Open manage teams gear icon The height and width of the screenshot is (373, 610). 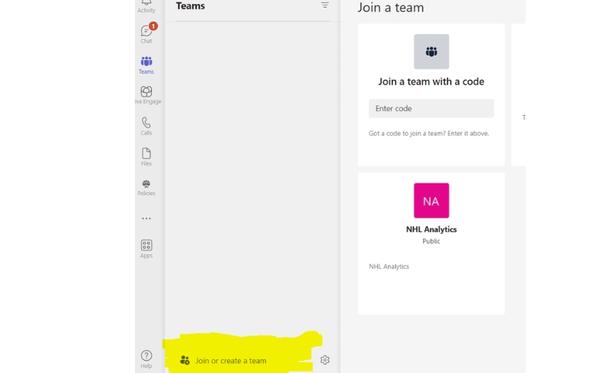tap(325, 360)
